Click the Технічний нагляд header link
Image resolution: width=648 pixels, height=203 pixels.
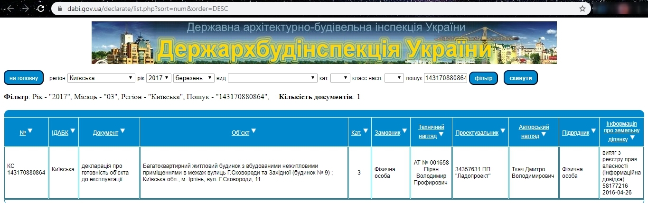pyautogui.click(x=431, y=131)
